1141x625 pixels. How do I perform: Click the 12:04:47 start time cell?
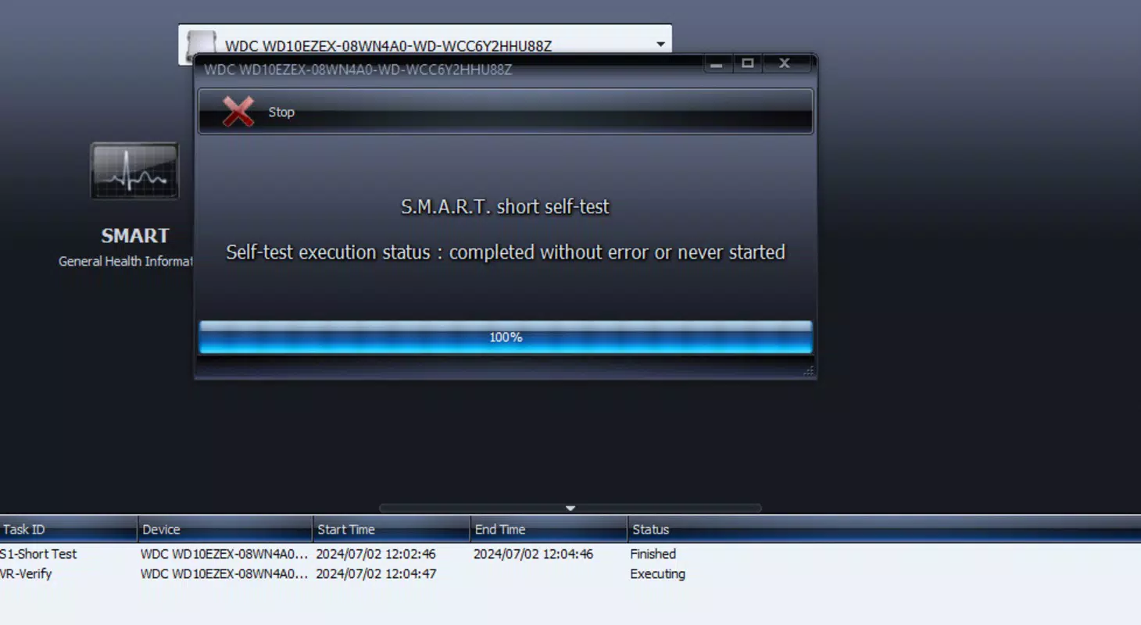coord(376,573)
